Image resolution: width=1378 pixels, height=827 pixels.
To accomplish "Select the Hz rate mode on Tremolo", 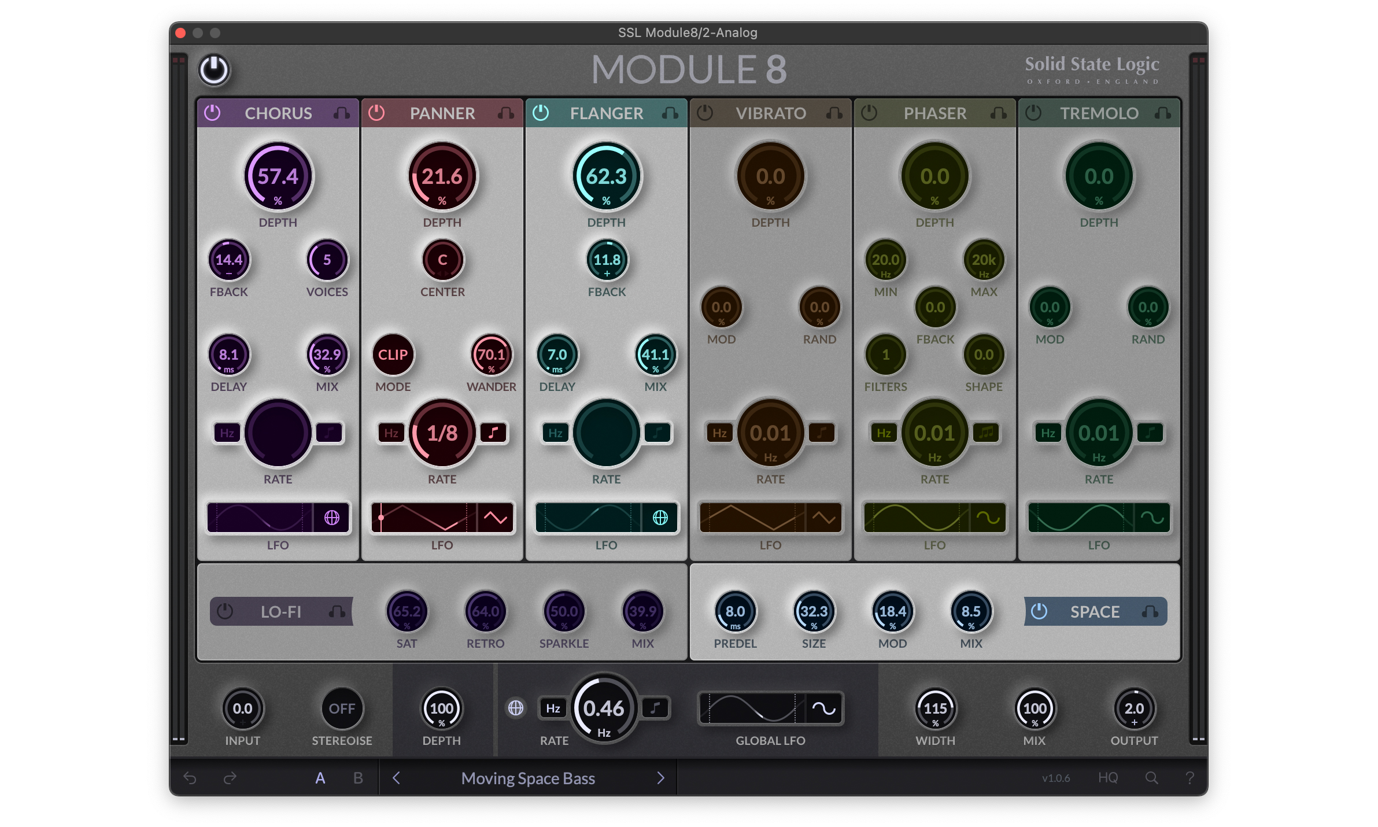I will click(1048, 433).
